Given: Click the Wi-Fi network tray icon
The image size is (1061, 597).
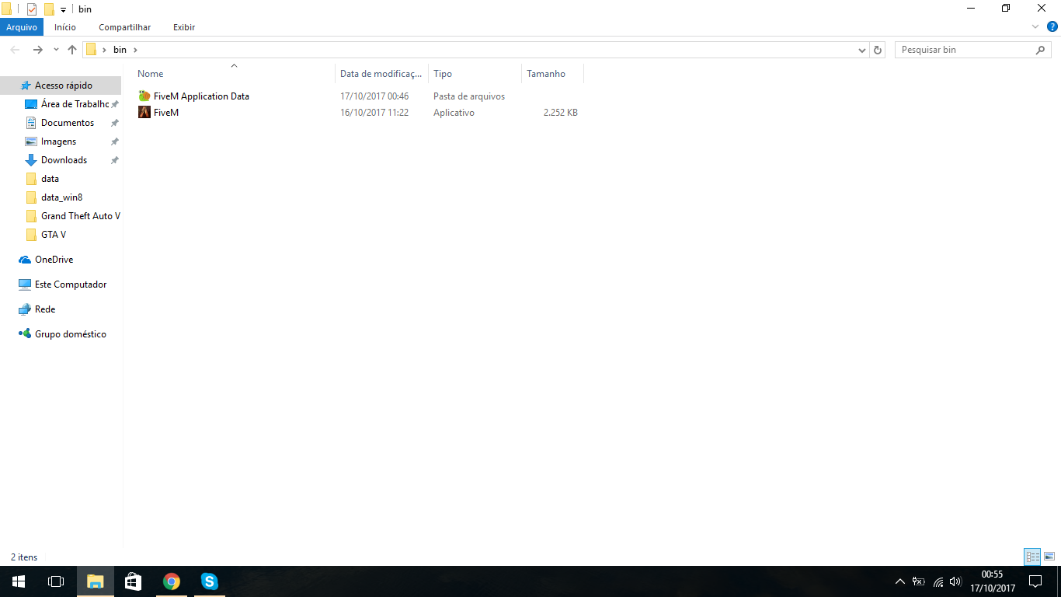Looking at the screenshot, I should (x=938, y=581).
